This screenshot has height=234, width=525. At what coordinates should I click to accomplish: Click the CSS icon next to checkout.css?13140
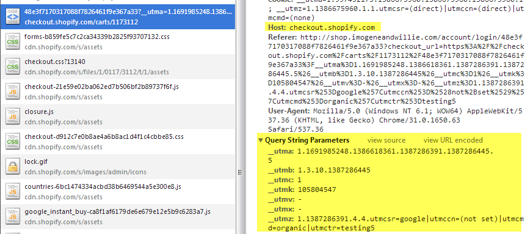pos(12,67)
